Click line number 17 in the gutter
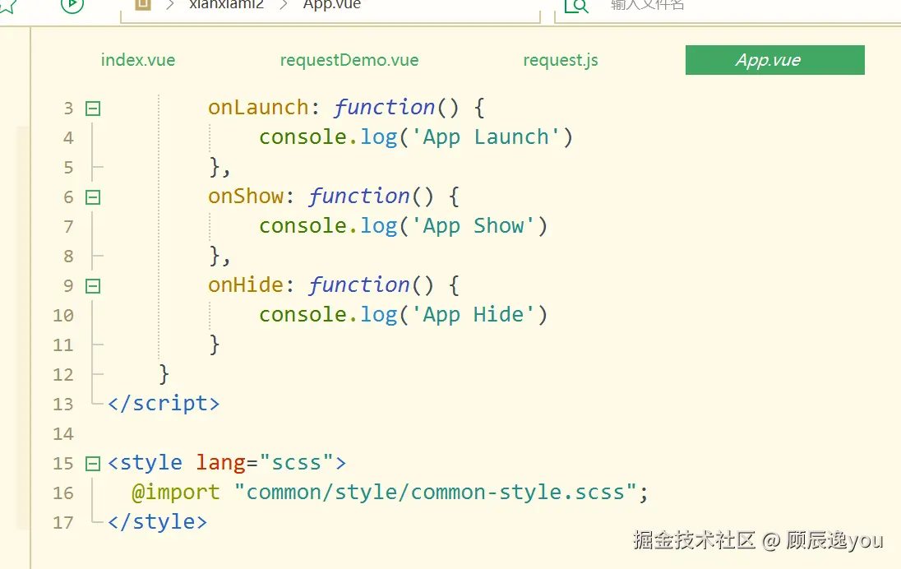This screenshot has width=901, height=569. click(x=63, y=522)
